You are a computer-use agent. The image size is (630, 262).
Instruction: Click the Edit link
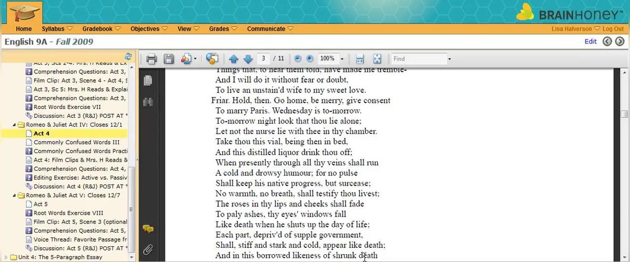[x=590, y=41]
